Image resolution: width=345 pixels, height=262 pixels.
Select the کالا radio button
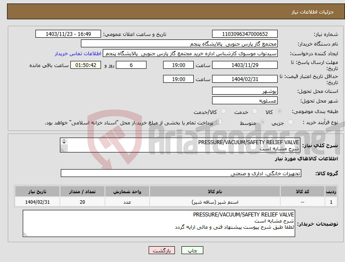pyautogui.click(x=279, y=111)
